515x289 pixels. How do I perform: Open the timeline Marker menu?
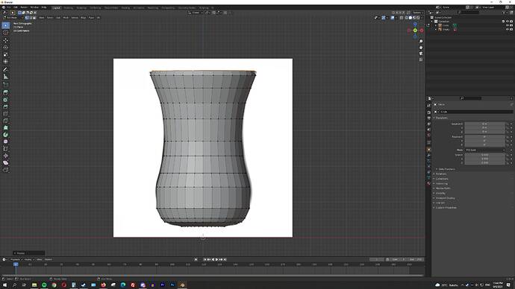pyautogui.click(x=49, y=259)
